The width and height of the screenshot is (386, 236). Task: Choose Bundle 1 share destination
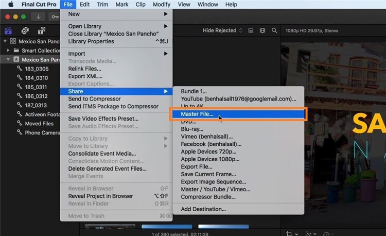click(238, 91)
